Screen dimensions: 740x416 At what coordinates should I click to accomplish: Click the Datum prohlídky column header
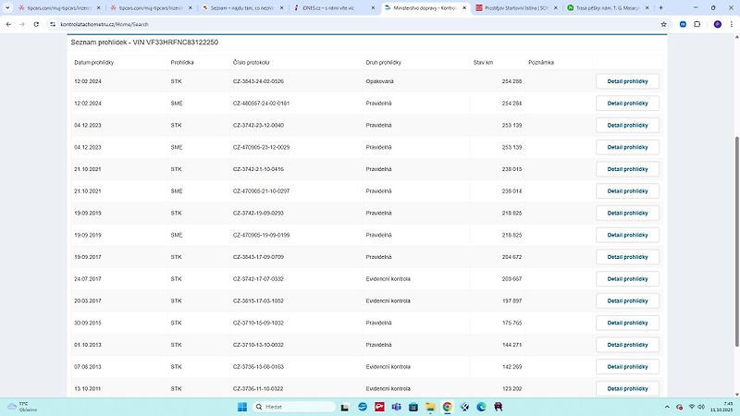[94, 62]
